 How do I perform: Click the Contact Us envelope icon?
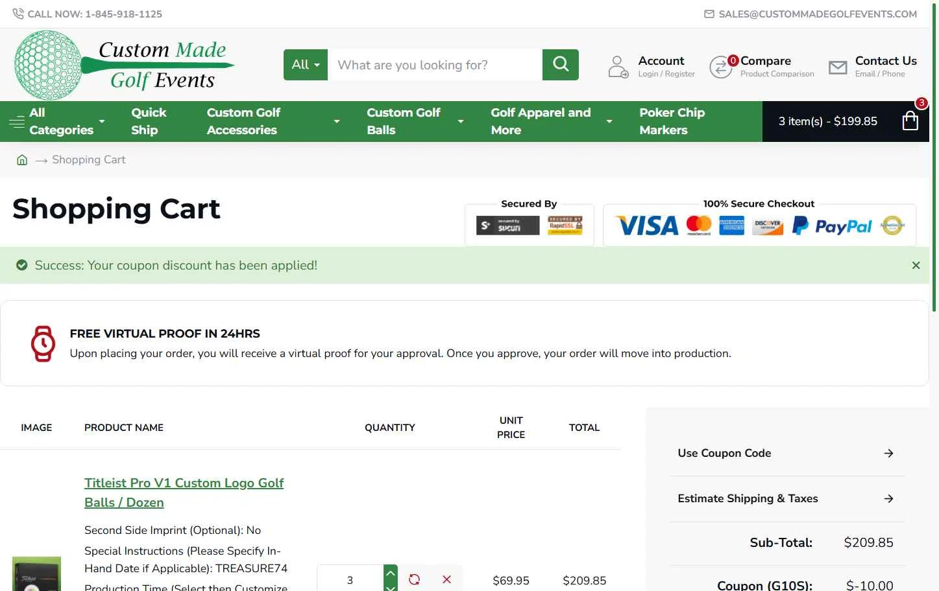pos(838,67)
